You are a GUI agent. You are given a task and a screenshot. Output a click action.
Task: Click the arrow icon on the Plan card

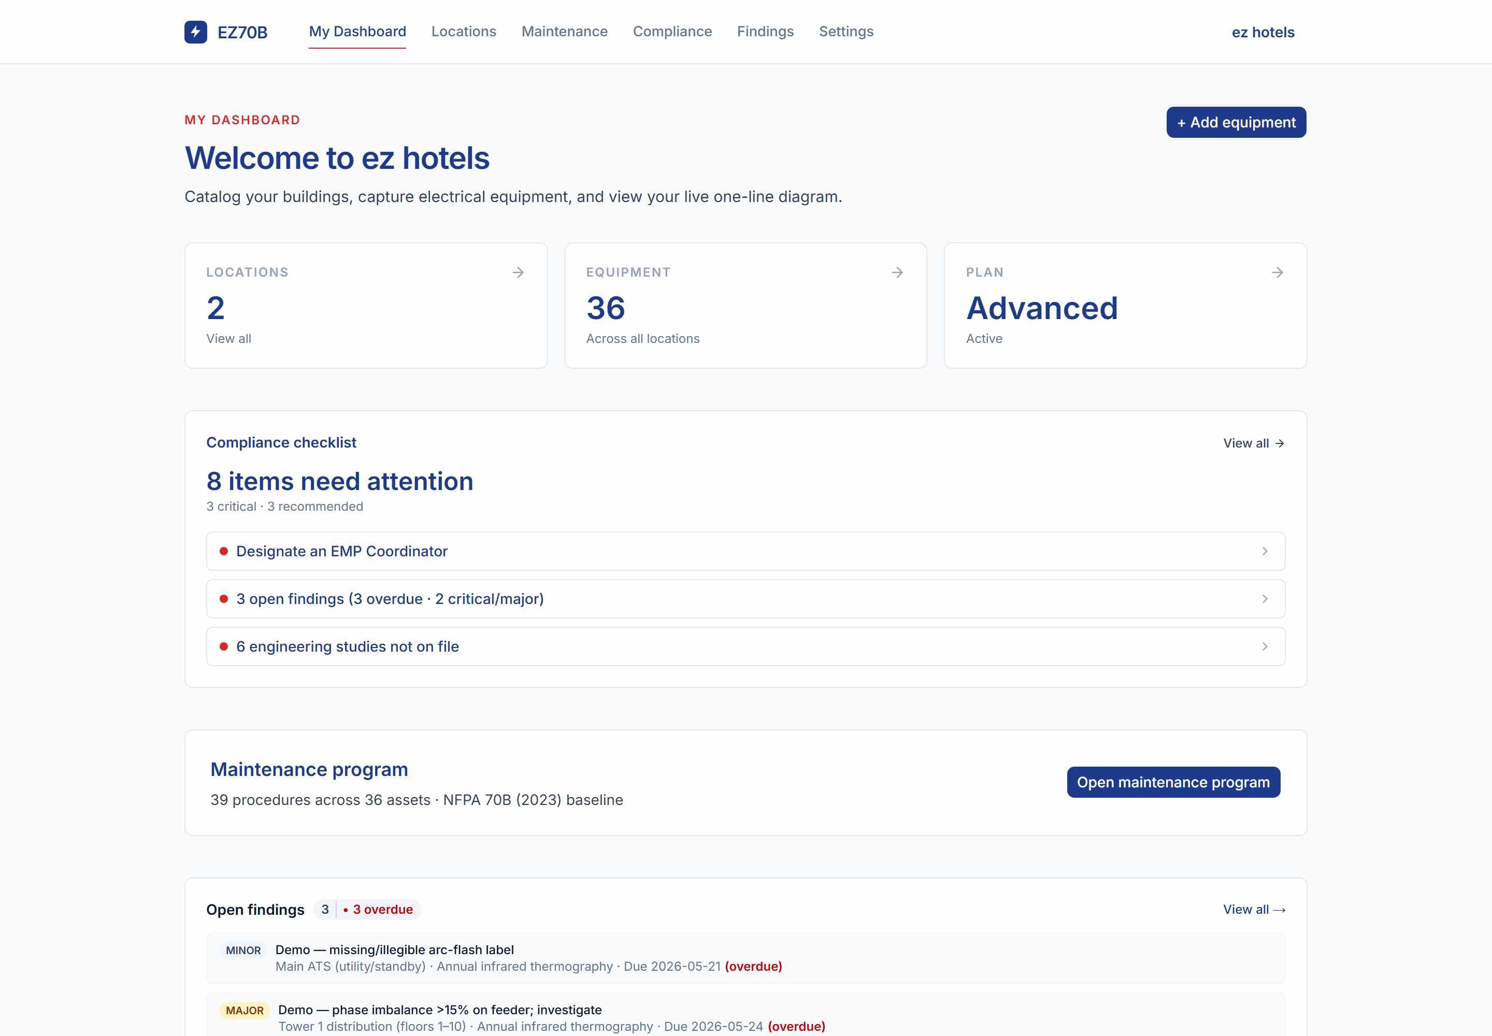(x=1277, y=272)
